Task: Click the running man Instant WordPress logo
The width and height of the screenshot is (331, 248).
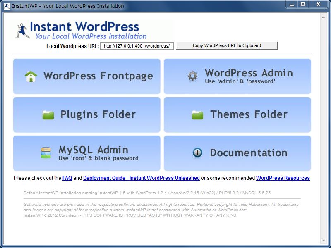Action: coord(22,31)
